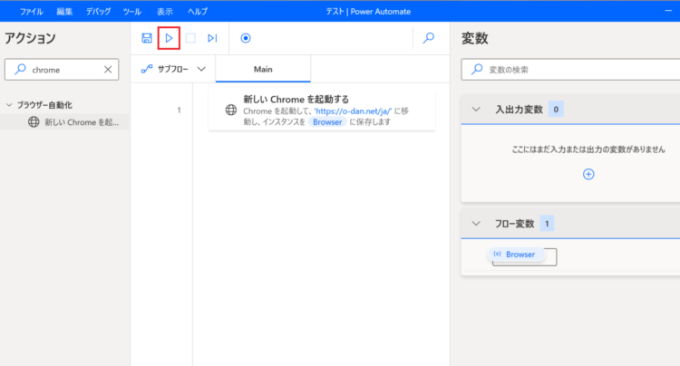The height and width of the screenshot is (366, 680).
Task: Minimize the Power Automate window
Action: pyautogui.click(x=668, y=11)
